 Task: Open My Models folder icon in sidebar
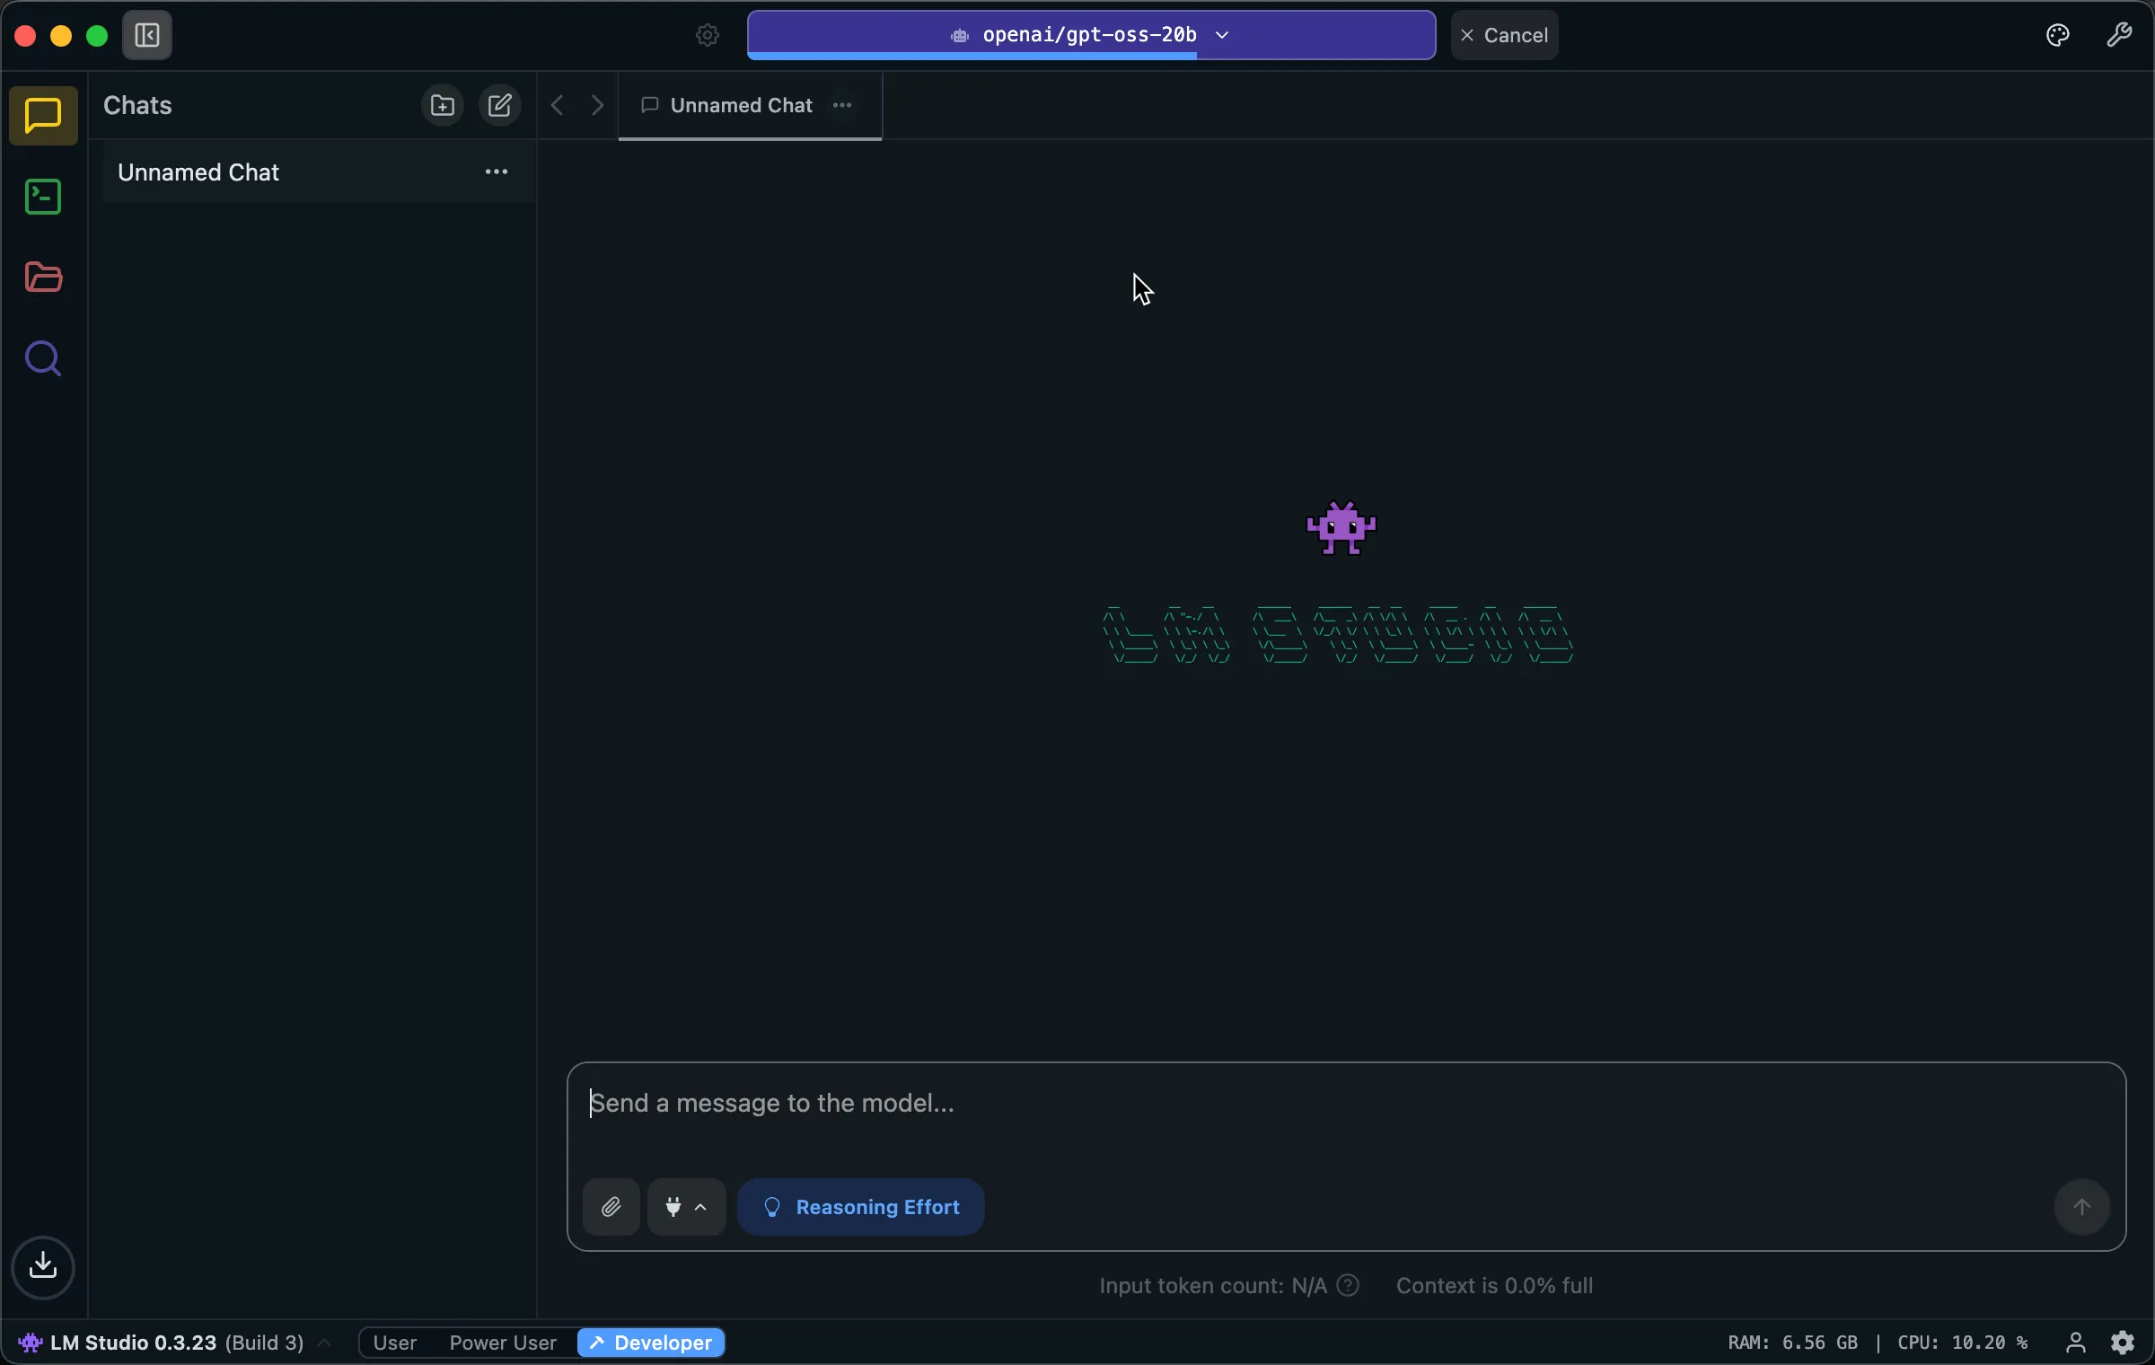[43, 277]
